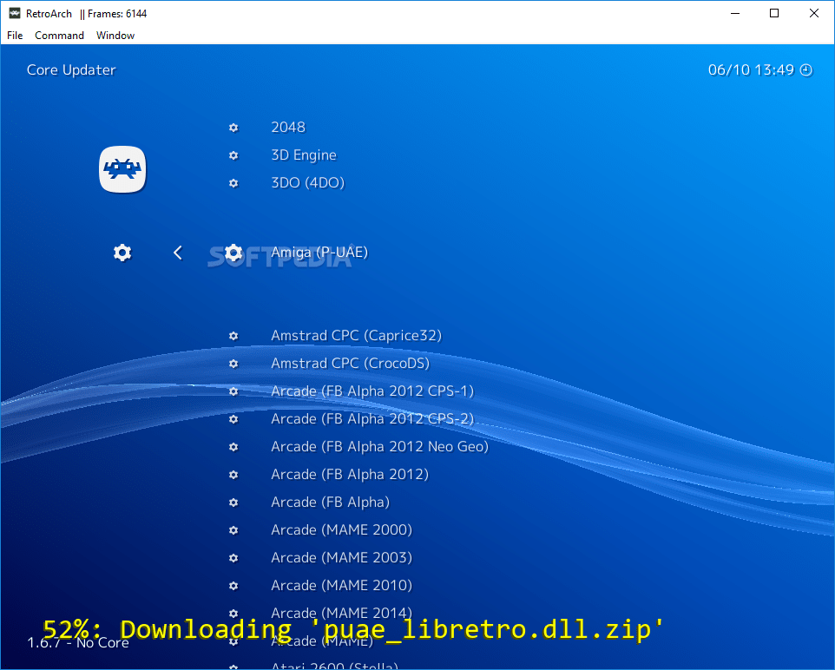Select the Amiga (P-UAE) core entry
The height and width of the screenshot is (670, 835).
tap(319, 252)
